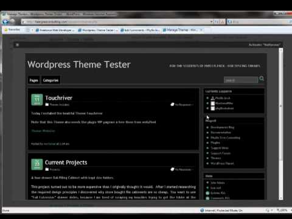Click the magnifier search icon

coord(262,78)
